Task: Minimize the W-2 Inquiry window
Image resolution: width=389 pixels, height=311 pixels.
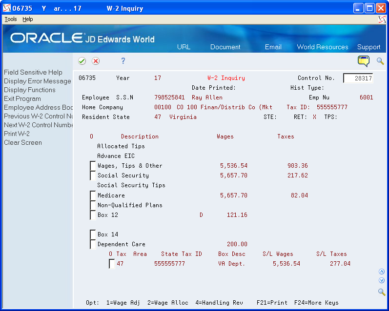Action: 358,8
